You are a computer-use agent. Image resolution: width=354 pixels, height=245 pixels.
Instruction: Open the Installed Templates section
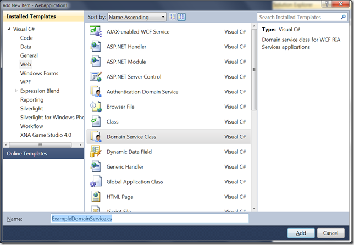[x=43, y=16]
